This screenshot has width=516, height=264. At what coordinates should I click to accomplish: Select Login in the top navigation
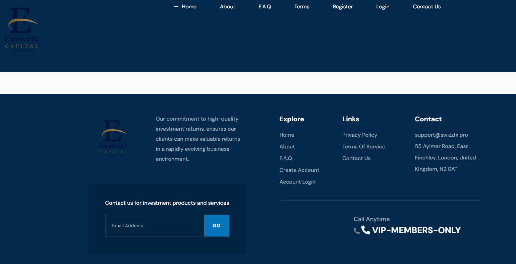(x=383, y=7)
